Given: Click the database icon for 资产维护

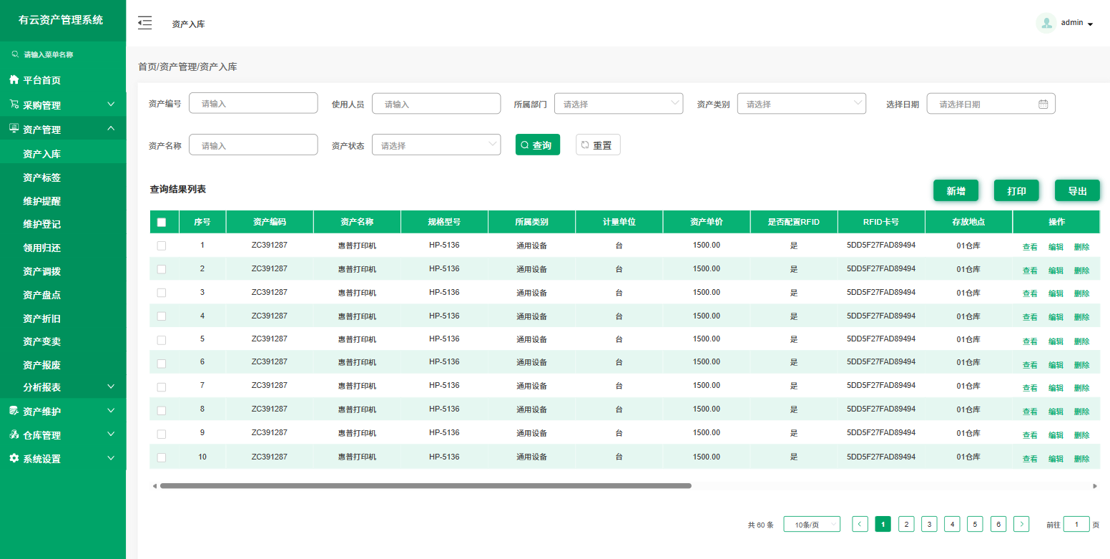Looking at the screenshot, I should [14, 411].
